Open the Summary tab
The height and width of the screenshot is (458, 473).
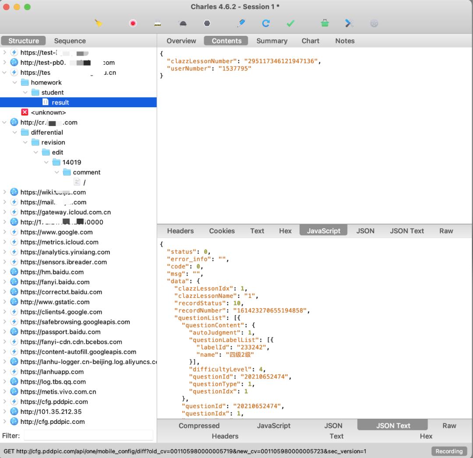(272, 41)
